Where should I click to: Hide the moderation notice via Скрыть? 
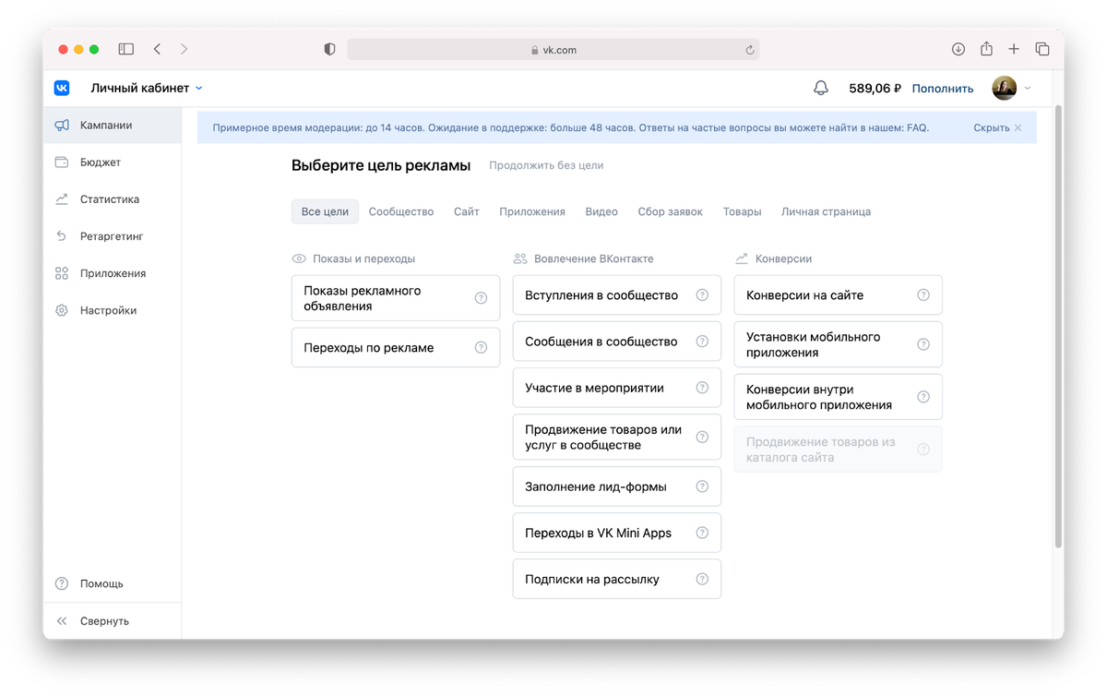tap(991, 128)
